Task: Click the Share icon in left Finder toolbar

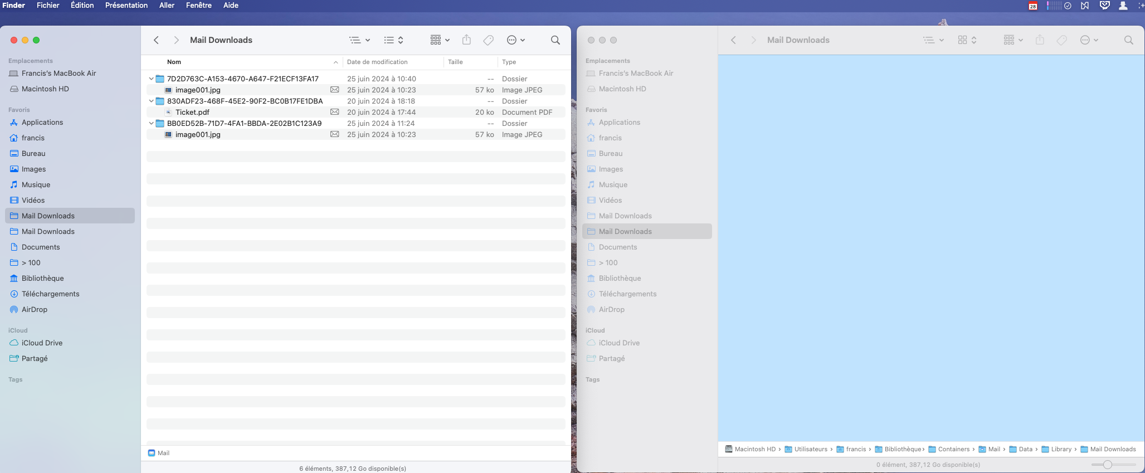Action: 466,40
